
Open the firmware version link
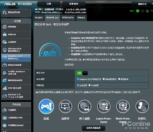(76, 9)
